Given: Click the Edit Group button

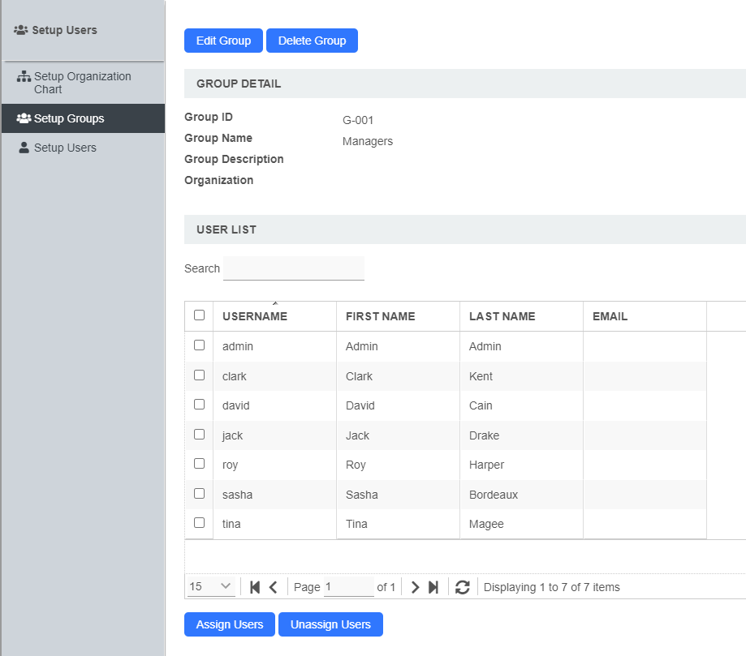Looking at the screenshot, I should (223, 41).
